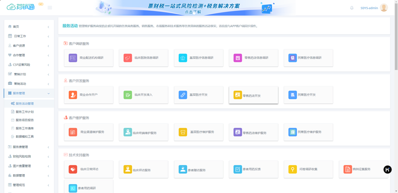This screenshot has width=398, height=193.
Task: Click the notification bell icon
Action: click(352, 8)
